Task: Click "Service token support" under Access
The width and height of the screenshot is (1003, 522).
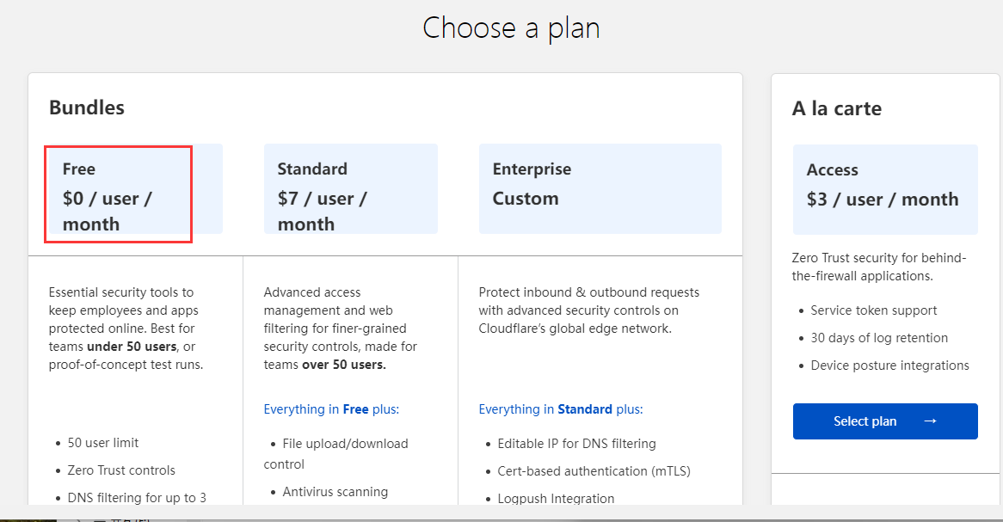Action: click(x=873, y=310)
